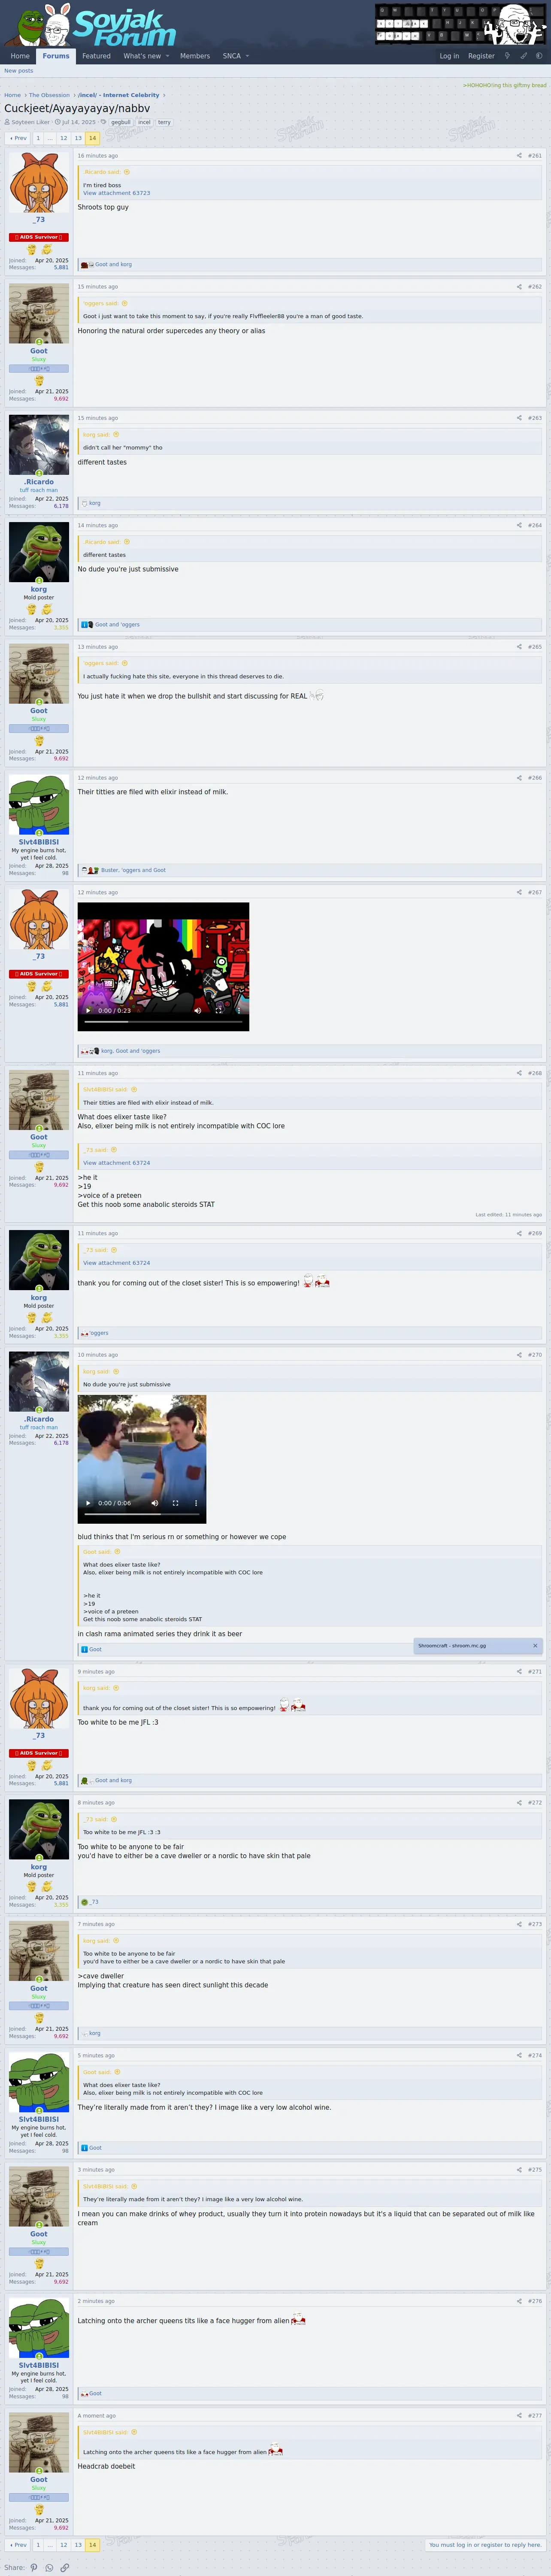551x2576 pixels.
Task: Open fullscreen on the post #270 video
Action: pos(175,1503)
